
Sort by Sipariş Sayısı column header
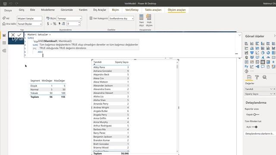[122, 62]
